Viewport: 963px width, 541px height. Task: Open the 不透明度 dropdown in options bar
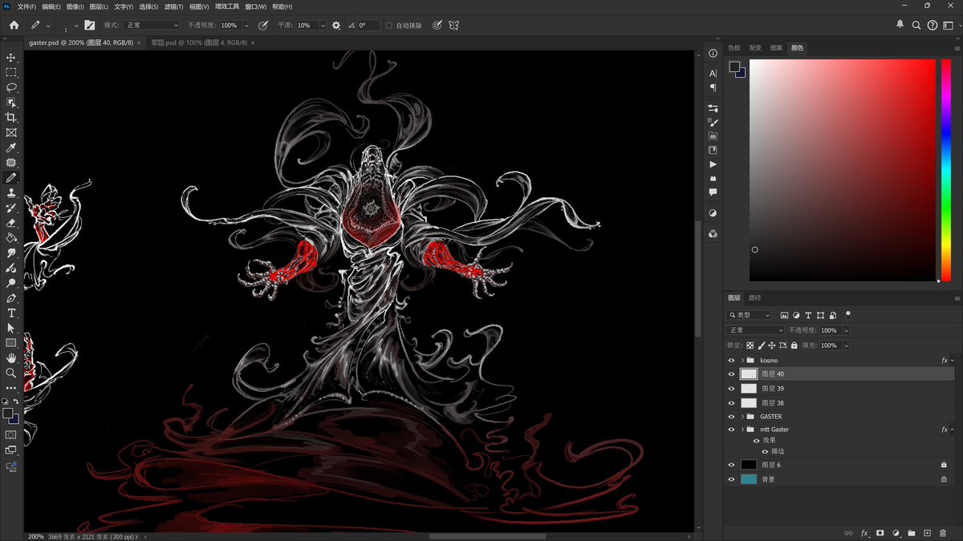click(246, 26)
